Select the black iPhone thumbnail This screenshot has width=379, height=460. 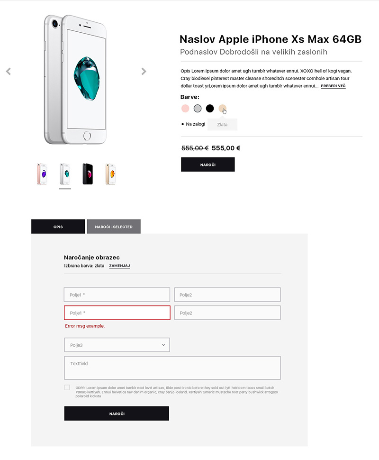click(88, 174)
